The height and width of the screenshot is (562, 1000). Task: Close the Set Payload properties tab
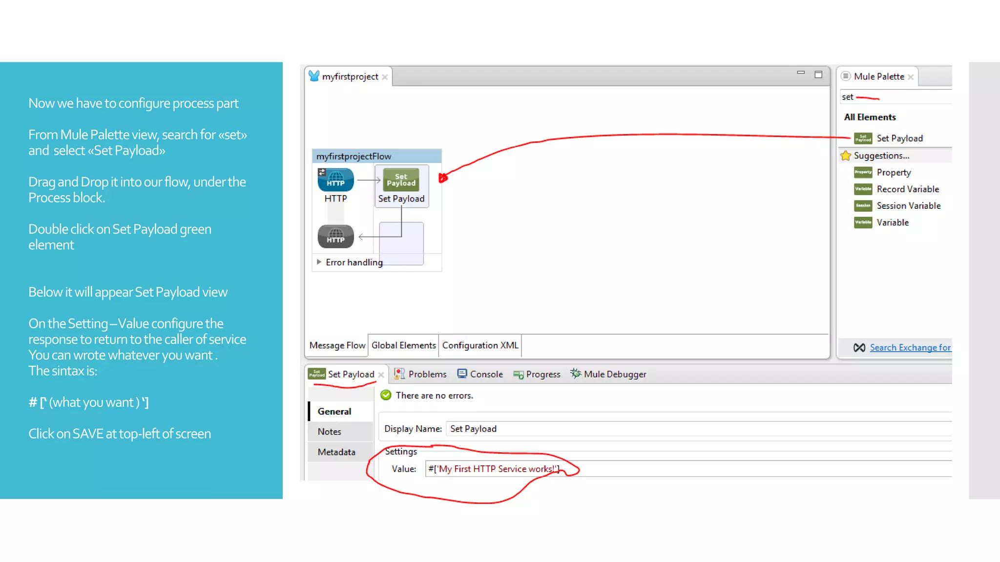pyautogui.click(x=381, y=375)
